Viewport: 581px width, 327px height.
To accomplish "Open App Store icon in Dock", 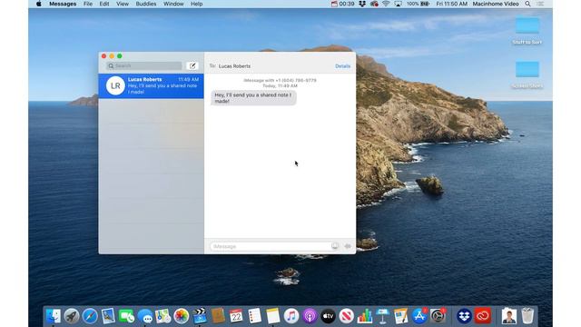I will [x=419, y=316].
